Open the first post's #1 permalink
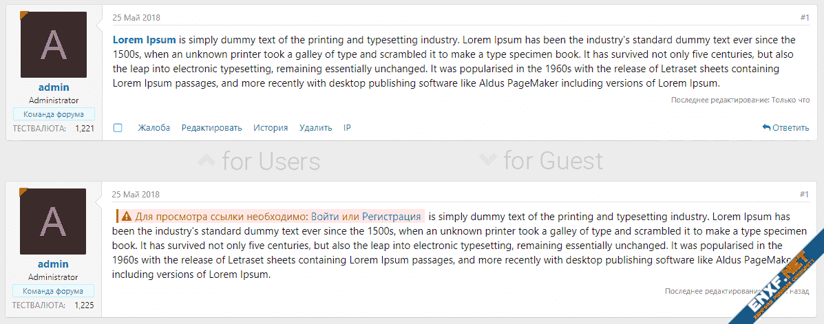824x324 pixels. (805, 18)
